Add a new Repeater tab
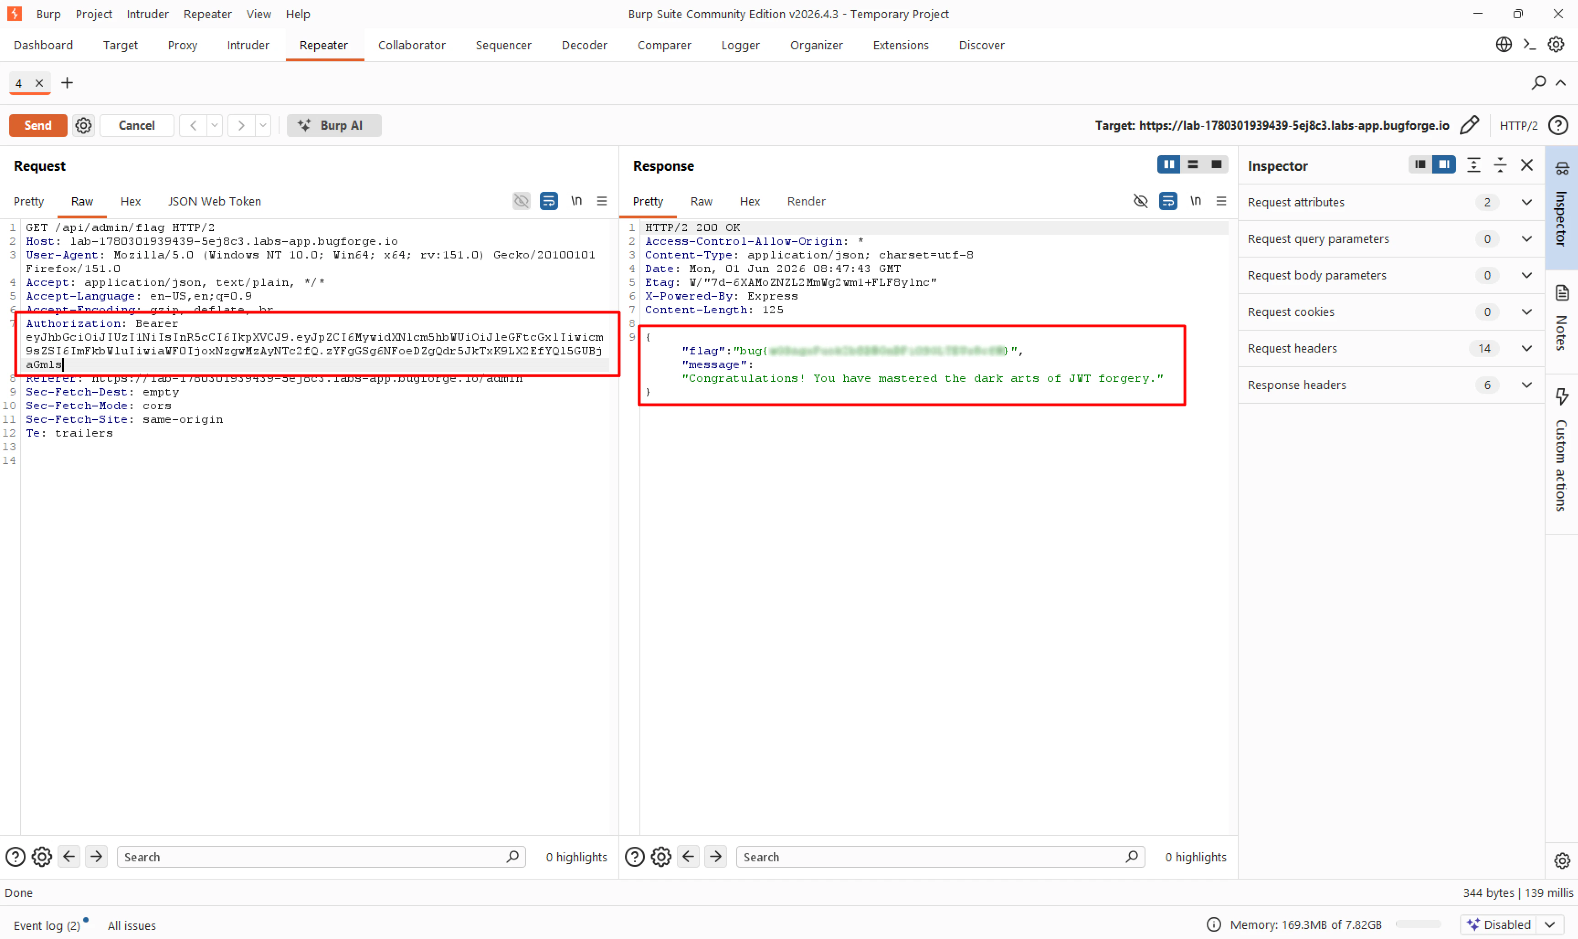This screenshot has width=1578, height=939. [x=67, y=83]
